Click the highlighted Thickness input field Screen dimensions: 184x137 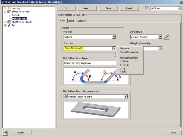pyautogui.click(x=88, y=48)
